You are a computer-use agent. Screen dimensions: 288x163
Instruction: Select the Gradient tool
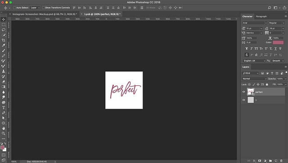pos(4,87)
